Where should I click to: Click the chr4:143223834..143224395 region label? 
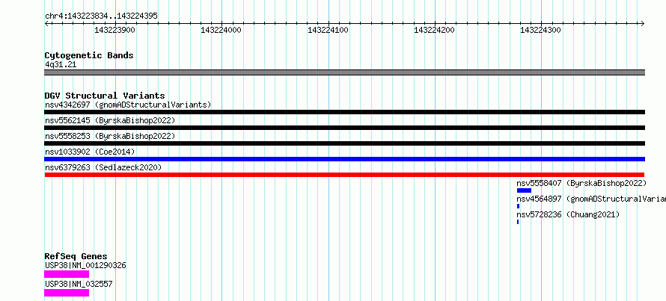(101, 16)
